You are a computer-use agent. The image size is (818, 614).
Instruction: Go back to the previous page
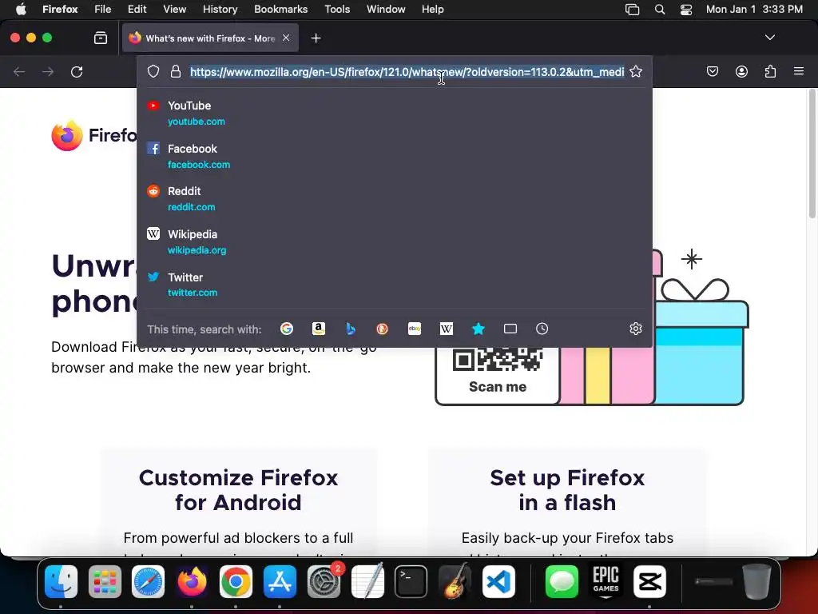19,71
